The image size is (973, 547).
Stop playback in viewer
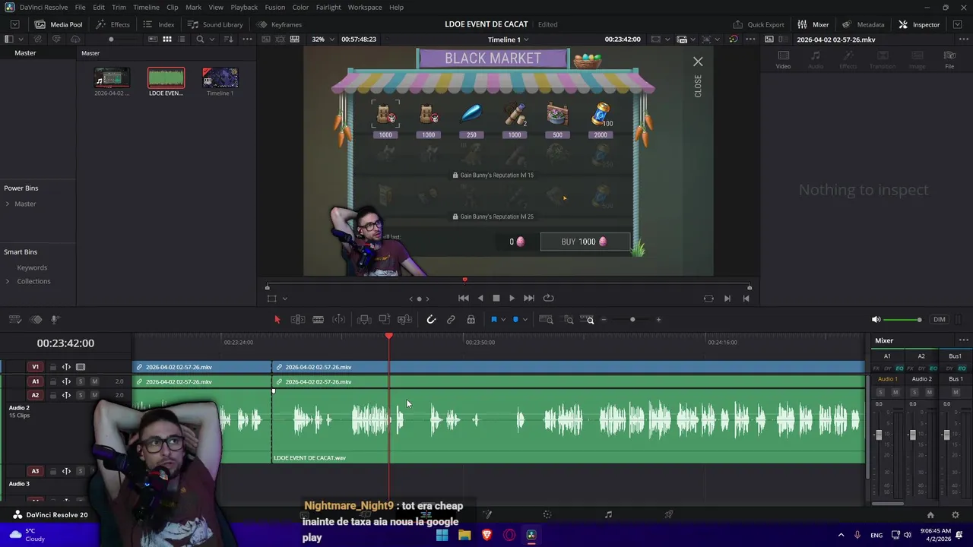[x=496, y=299]
